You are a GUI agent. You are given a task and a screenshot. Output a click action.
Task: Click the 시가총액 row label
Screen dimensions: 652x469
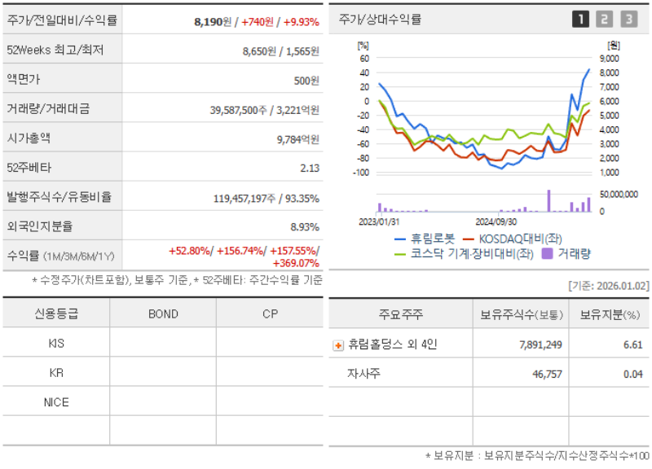click(29, 138)
